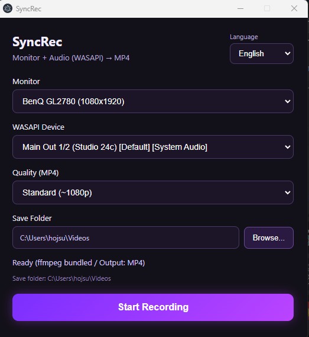Screen dimensions: 309x337
Task: Click the large SyncRec heading
Action: (x=37, y=41)
